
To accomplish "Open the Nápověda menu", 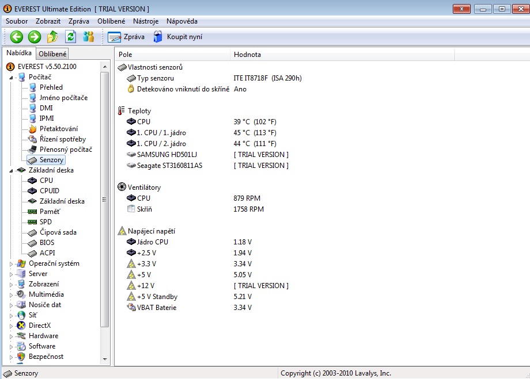I will [182, 21].
